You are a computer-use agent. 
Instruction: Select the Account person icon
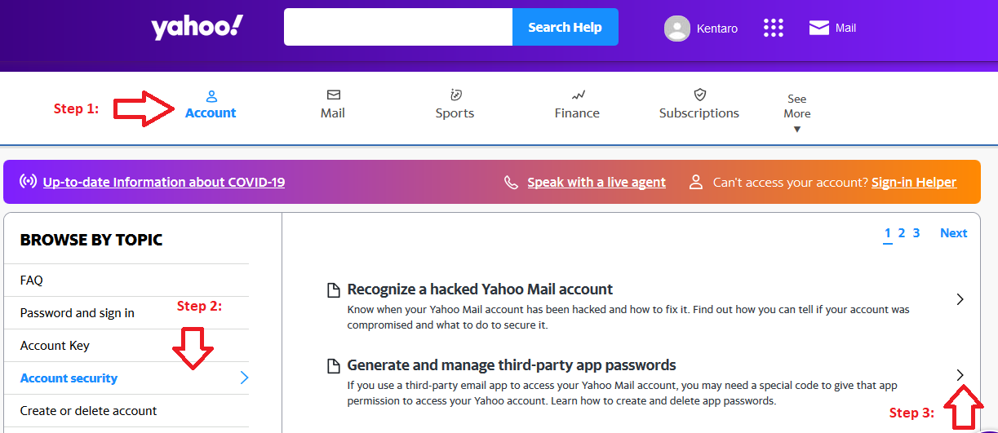pyautogui.click(x=211, y=95)
